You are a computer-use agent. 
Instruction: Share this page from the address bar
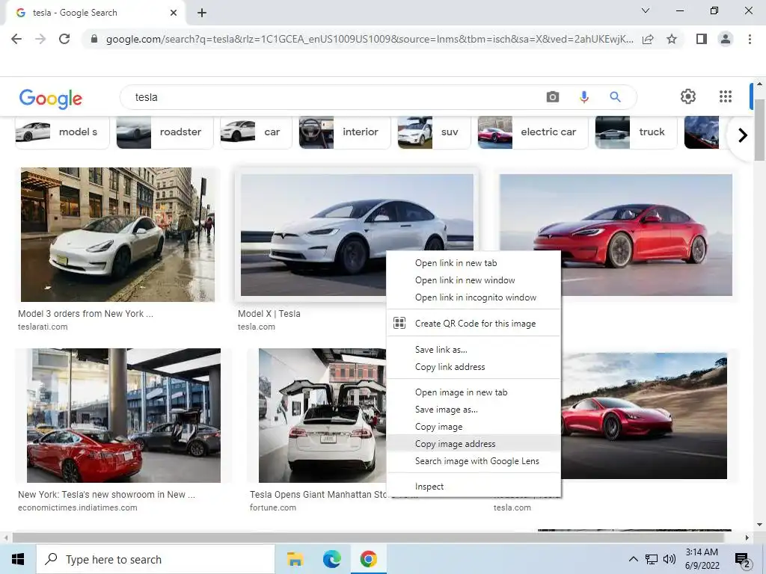pos(648,39)
